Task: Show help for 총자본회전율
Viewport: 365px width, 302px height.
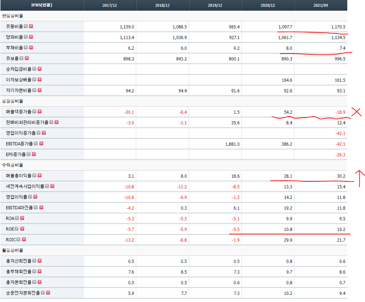Action: [34, 282]
